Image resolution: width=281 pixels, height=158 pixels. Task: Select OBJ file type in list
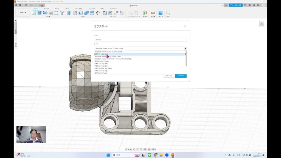(x=140, y=71)
